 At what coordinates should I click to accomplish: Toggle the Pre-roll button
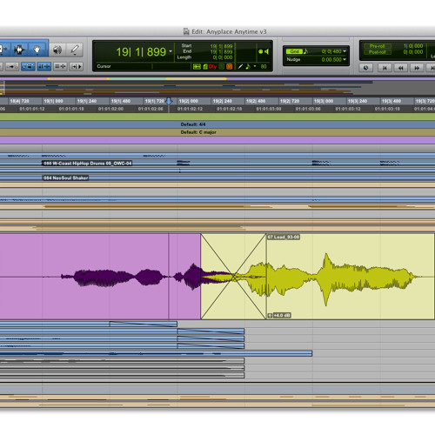[x=378, y=46]
